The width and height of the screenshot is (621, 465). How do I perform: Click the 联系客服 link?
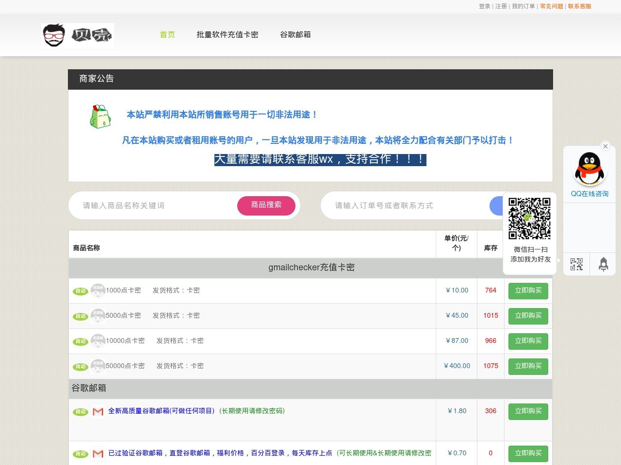click(x=580, y=6)
